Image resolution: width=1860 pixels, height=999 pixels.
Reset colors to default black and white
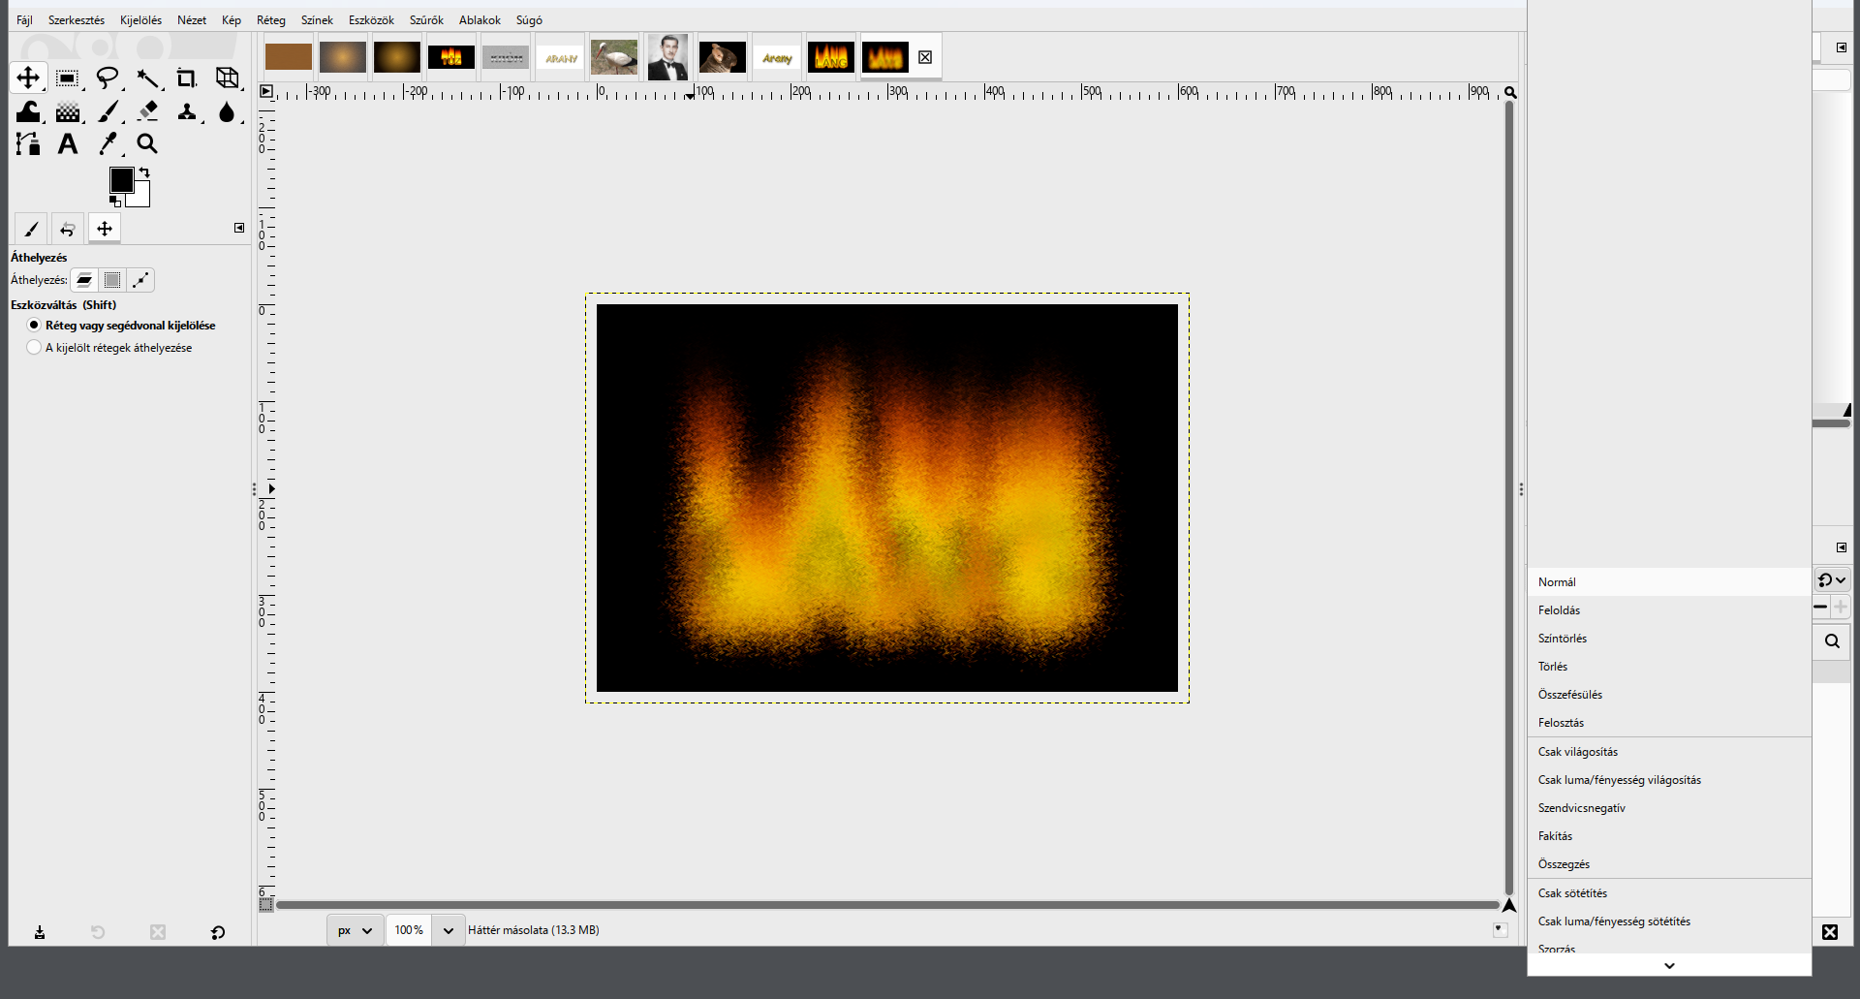click(114, 202)
